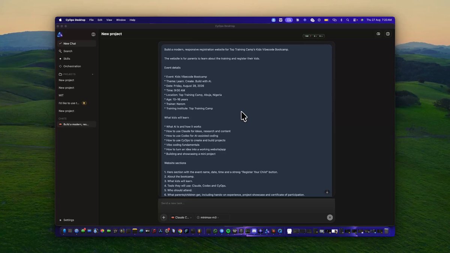The width and height of the screenshot is (450, 253).
Task: Toggle the right side panel icon
Action: (x=388, y=34)
